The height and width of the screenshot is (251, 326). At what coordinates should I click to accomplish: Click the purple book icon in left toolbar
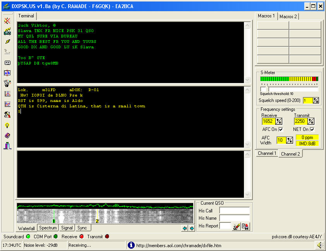(x=7, y=136)
